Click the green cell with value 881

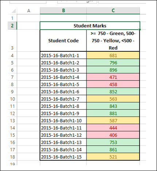coord(113,113)
